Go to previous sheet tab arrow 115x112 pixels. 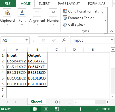point(7,102)
